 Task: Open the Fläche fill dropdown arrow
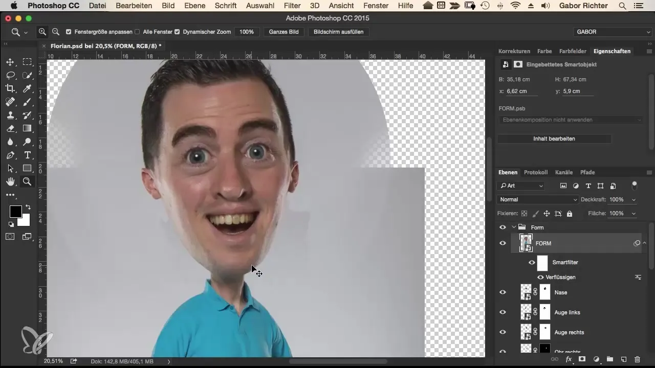click(635, 213)
